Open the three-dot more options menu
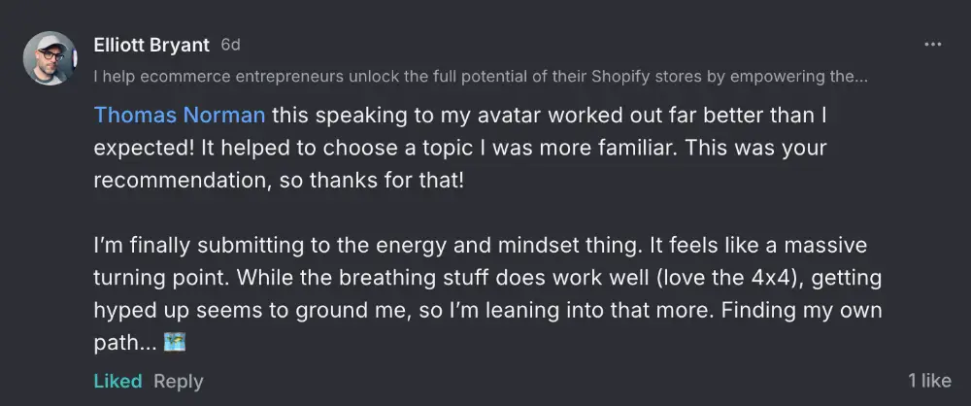Screen dimensions: 971x406 (933, 45)
